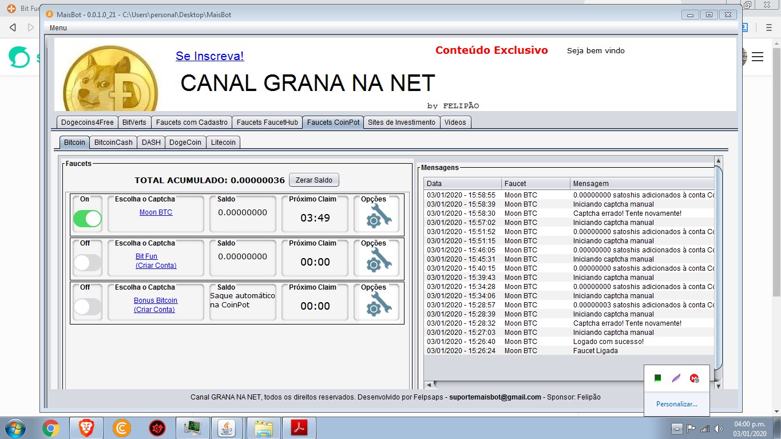Select the Litecoin sub-tab
This screenshot has height=439, width=781.
(223, 142)
